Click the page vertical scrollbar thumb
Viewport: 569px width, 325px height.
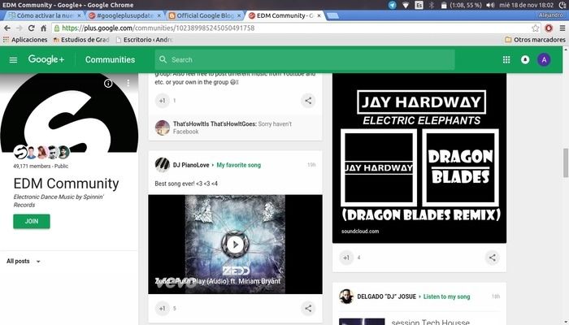[566, 162]
